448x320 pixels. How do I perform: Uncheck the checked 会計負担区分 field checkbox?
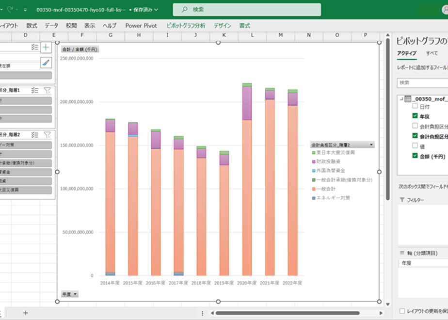click(x=415, y=136)
